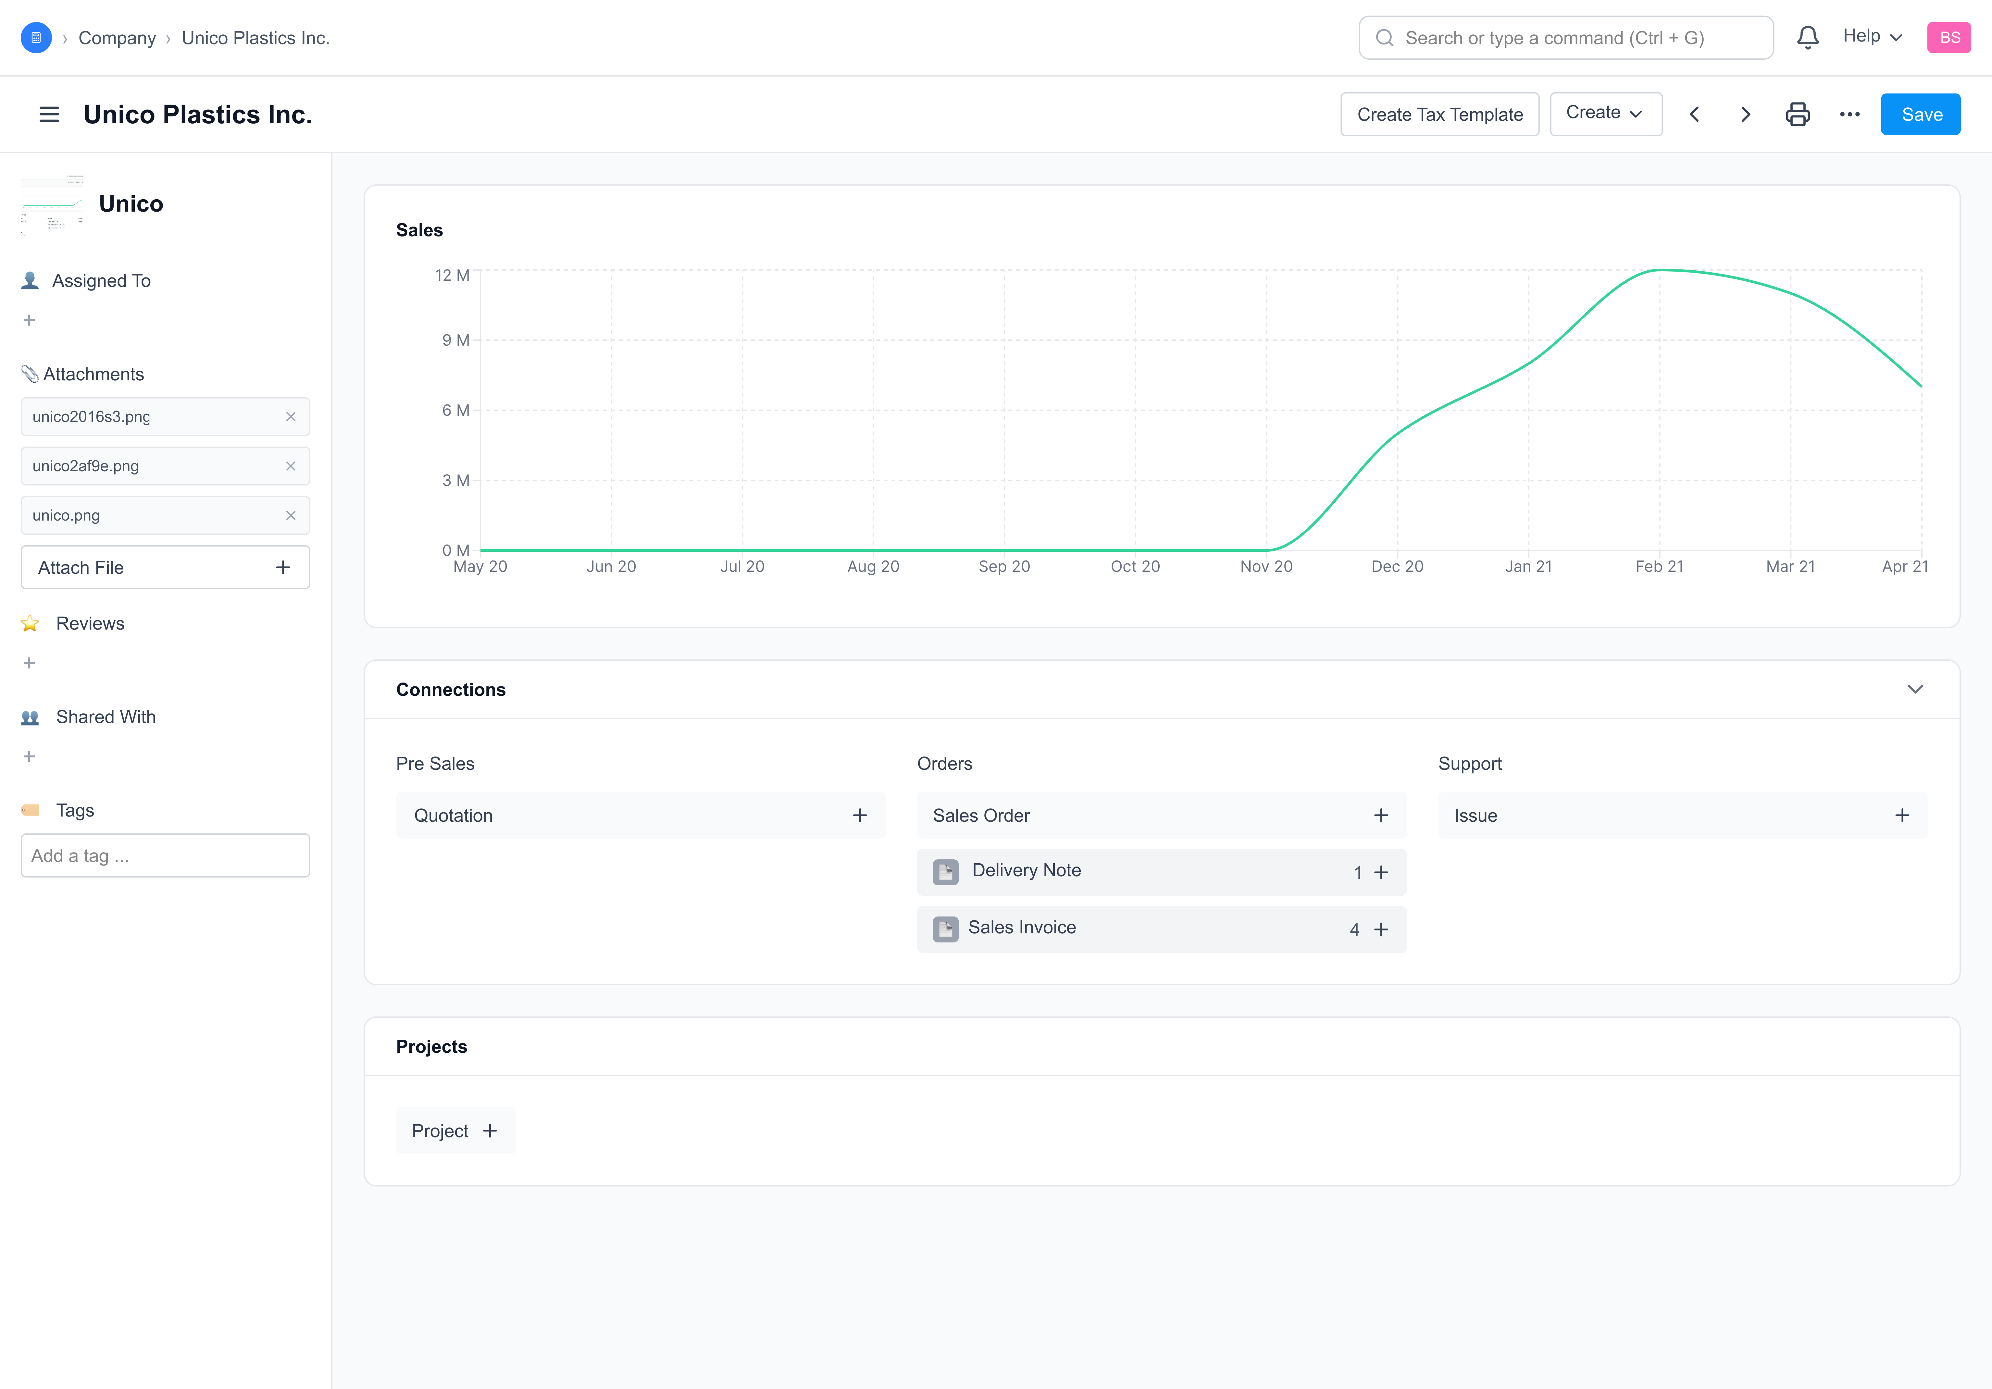Remove the unico2016s3.png attachment
This screenshot has width=1992, height=1389.
[x=291, y=417]
